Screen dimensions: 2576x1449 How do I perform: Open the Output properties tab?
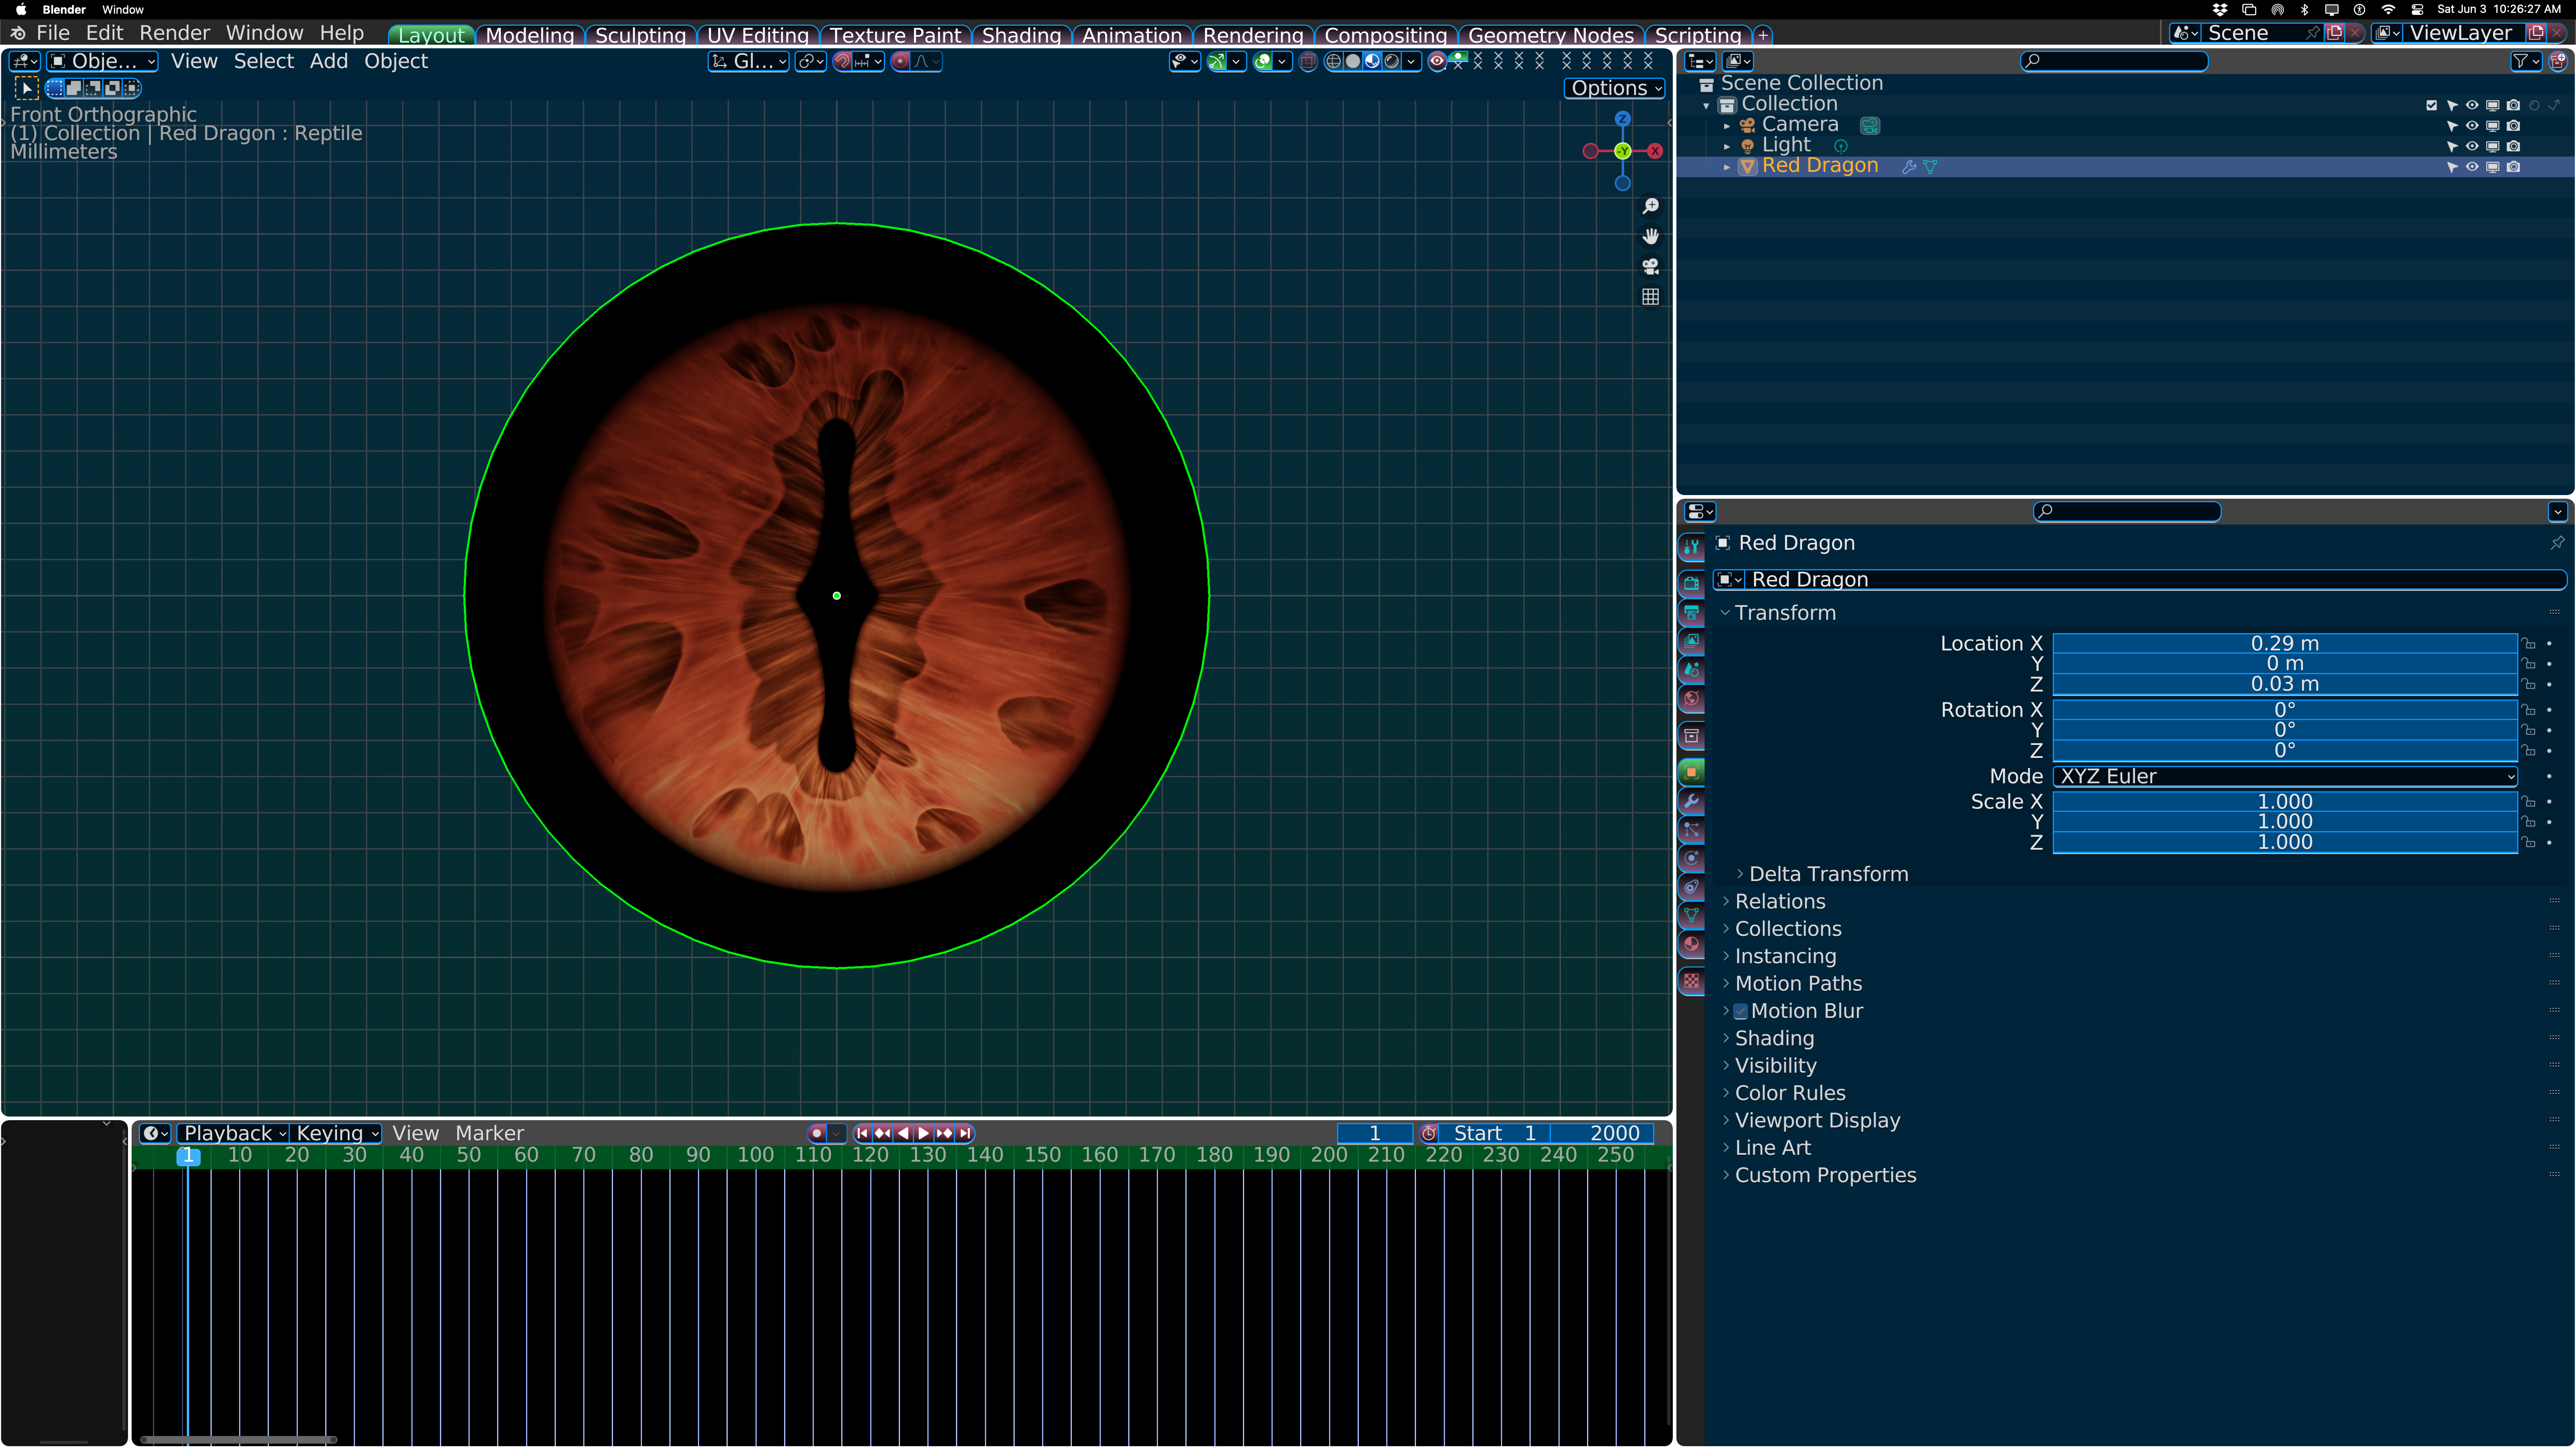(x=1691, y=612)
